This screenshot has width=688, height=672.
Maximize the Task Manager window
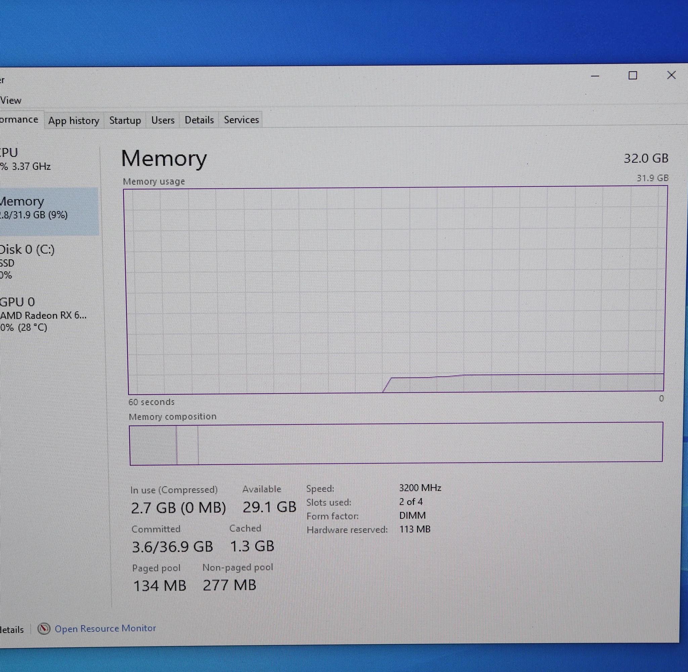point(633,75)
